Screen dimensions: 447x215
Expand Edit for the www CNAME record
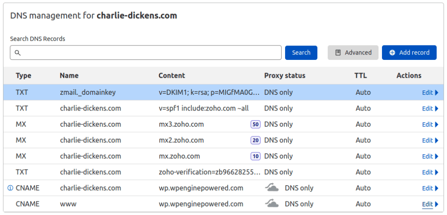[x=430, y=204]
